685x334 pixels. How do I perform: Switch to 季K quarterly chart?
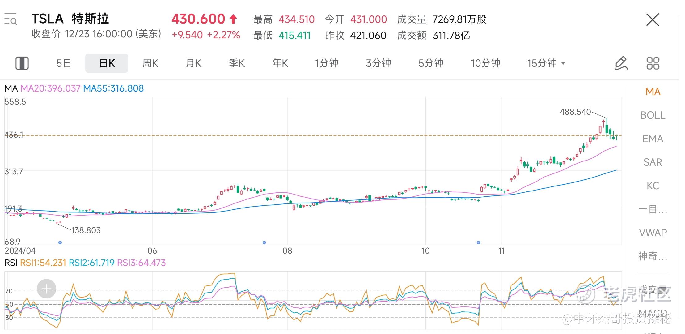[x=237, y=63]
